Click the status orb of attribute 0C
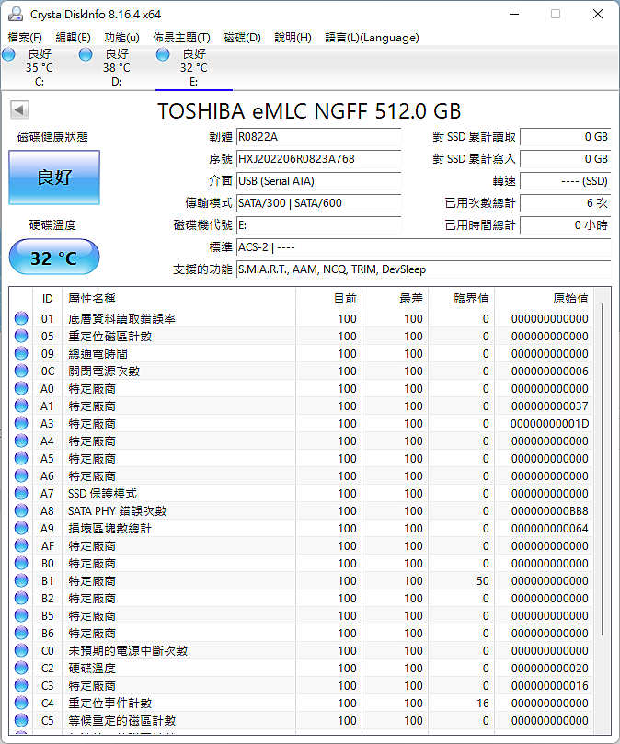The width and height of the screenshot is (620, 744). point(21,371)
